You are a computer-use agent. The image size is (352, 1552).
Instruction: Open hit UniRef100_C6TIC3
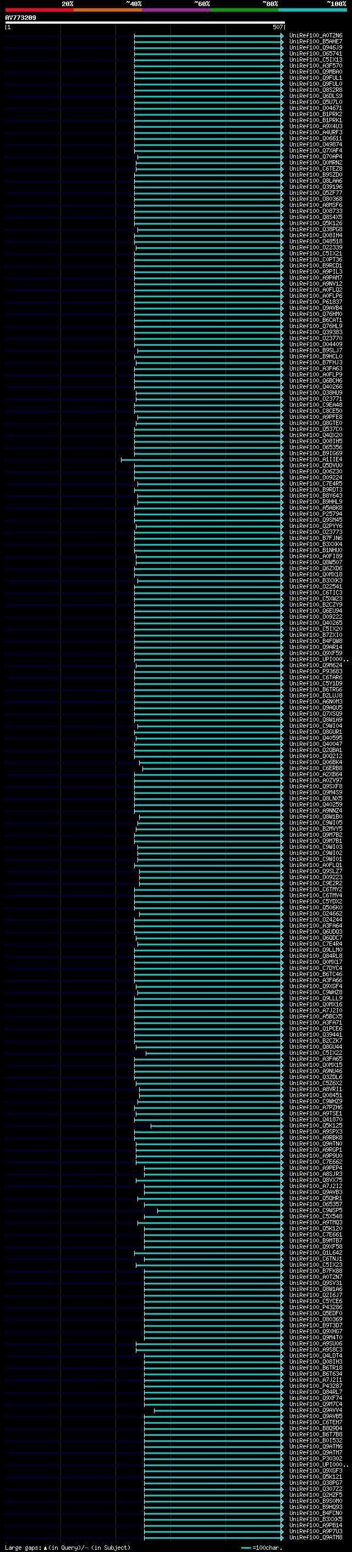(x=315, y=593)
